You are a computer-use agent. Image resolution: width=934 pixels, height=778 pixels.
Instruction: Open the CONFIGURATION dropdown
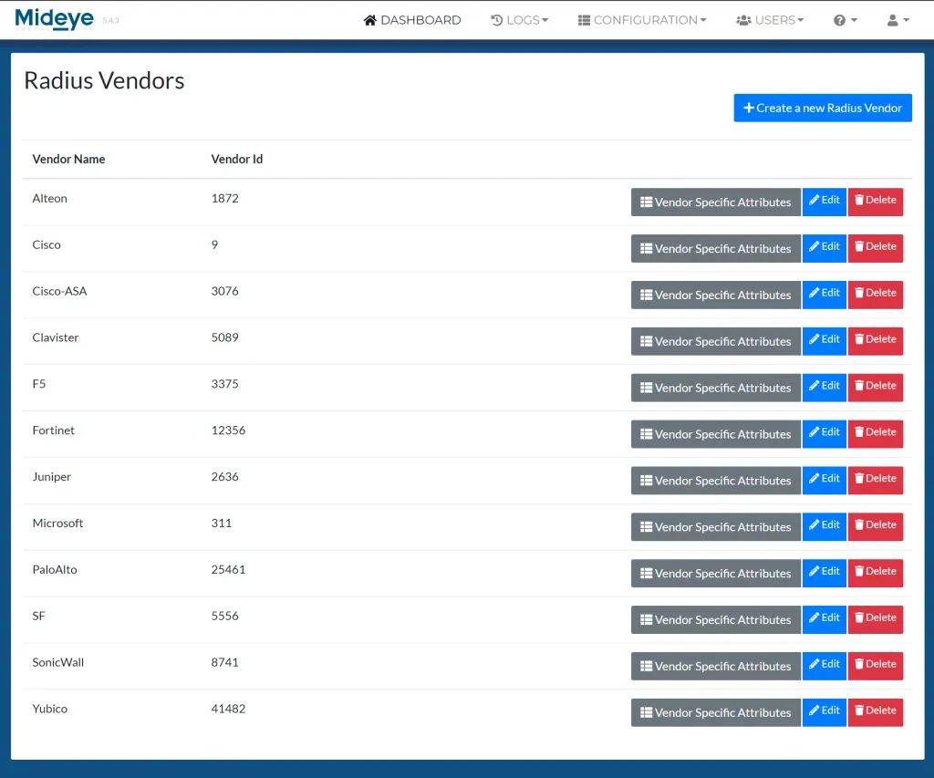coord(641,19)
